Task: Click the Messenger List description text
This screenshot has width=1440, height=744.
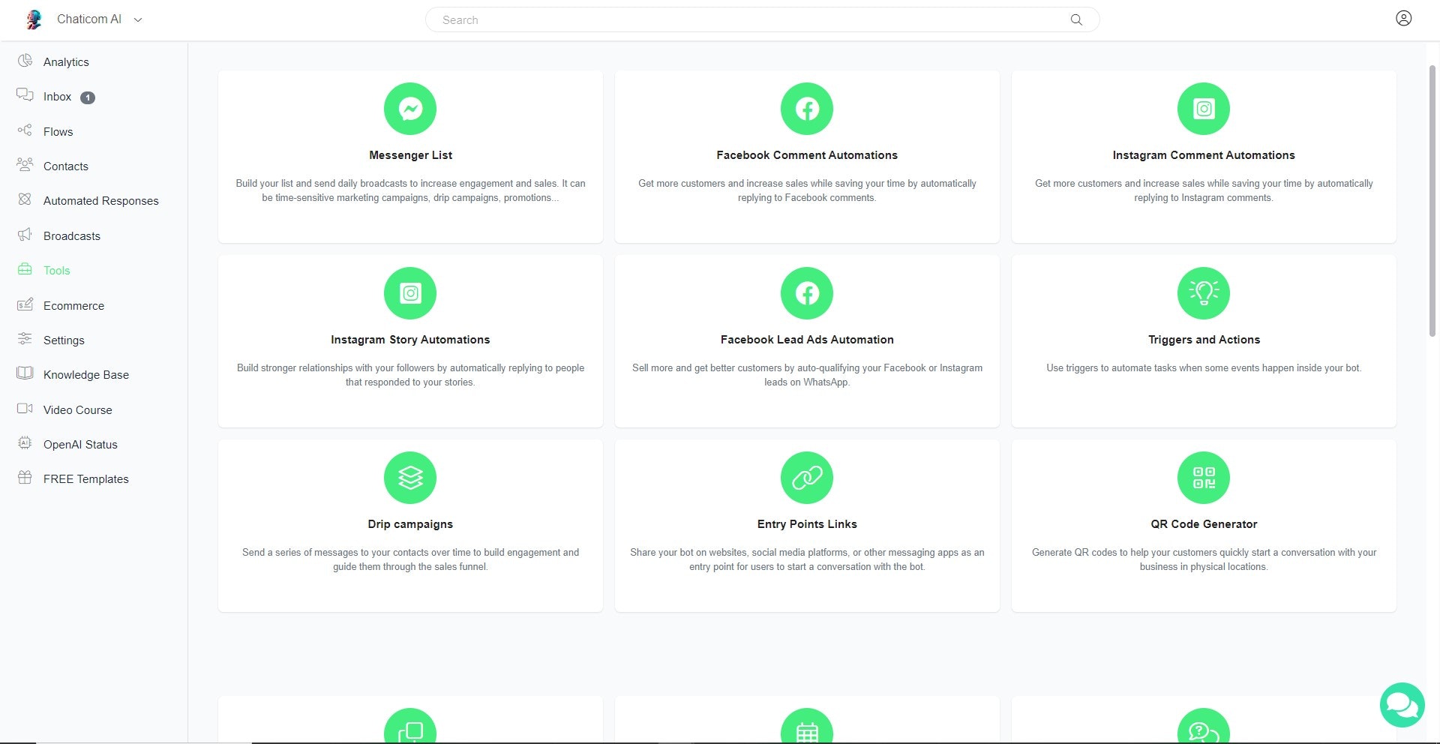Action: [x=410, y=190]
